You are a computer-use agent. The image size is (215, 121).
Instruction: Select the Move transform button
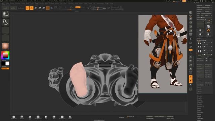tap(36, 8)
